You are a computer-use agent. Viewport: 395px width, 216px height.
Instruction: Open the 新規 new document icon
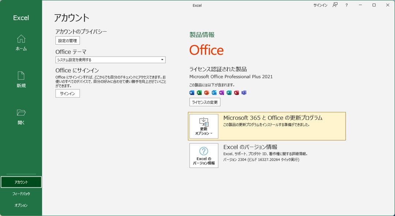21,76
